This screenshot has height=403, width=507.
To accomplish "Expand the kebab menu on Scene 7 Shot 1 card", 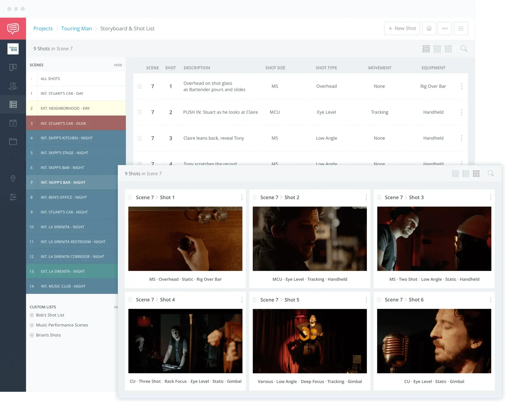I will (242, 197).
